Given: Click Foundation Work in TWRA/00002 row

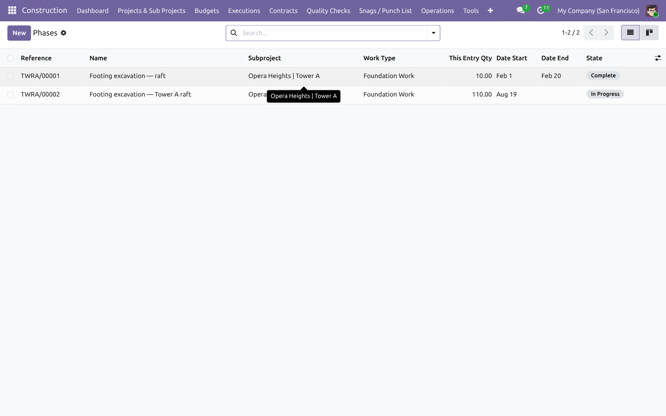Looking at the screenshot, I should pyautogui.click(x=388, y=94).
